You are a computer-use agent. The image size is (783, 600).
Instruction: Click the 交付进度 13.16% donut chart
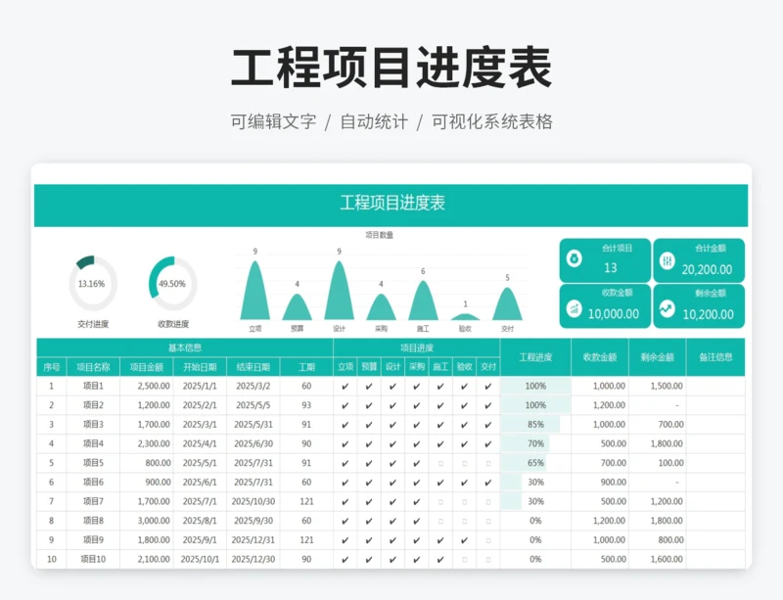(93, 284)
